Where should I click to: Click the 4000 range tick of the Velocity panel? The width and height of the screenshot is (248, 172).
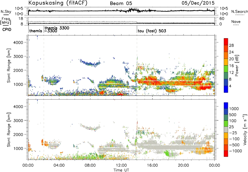point(18,106)
